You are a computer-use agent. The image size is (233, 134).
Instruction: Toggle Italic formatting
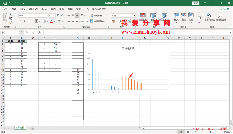click(x=24, y=21)
